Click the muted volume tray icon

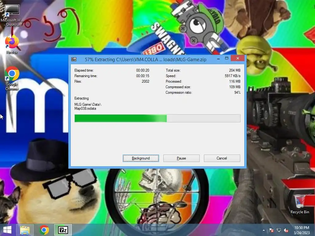pyautogui.click(x=286, y=230)
